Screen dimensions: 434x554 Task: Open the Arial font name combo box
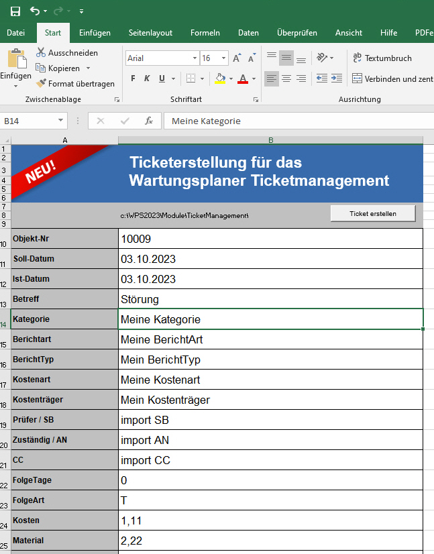[162, 58]
